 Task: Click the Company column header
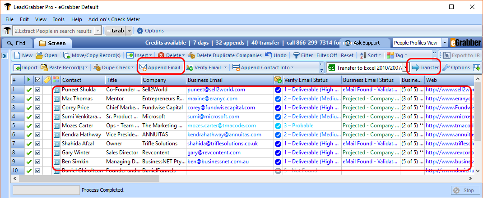pos(164,80)
